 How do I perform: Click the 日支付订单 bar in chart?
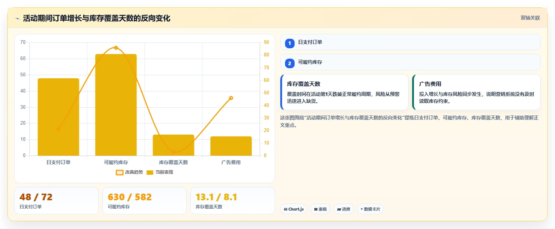pos(59,117)
